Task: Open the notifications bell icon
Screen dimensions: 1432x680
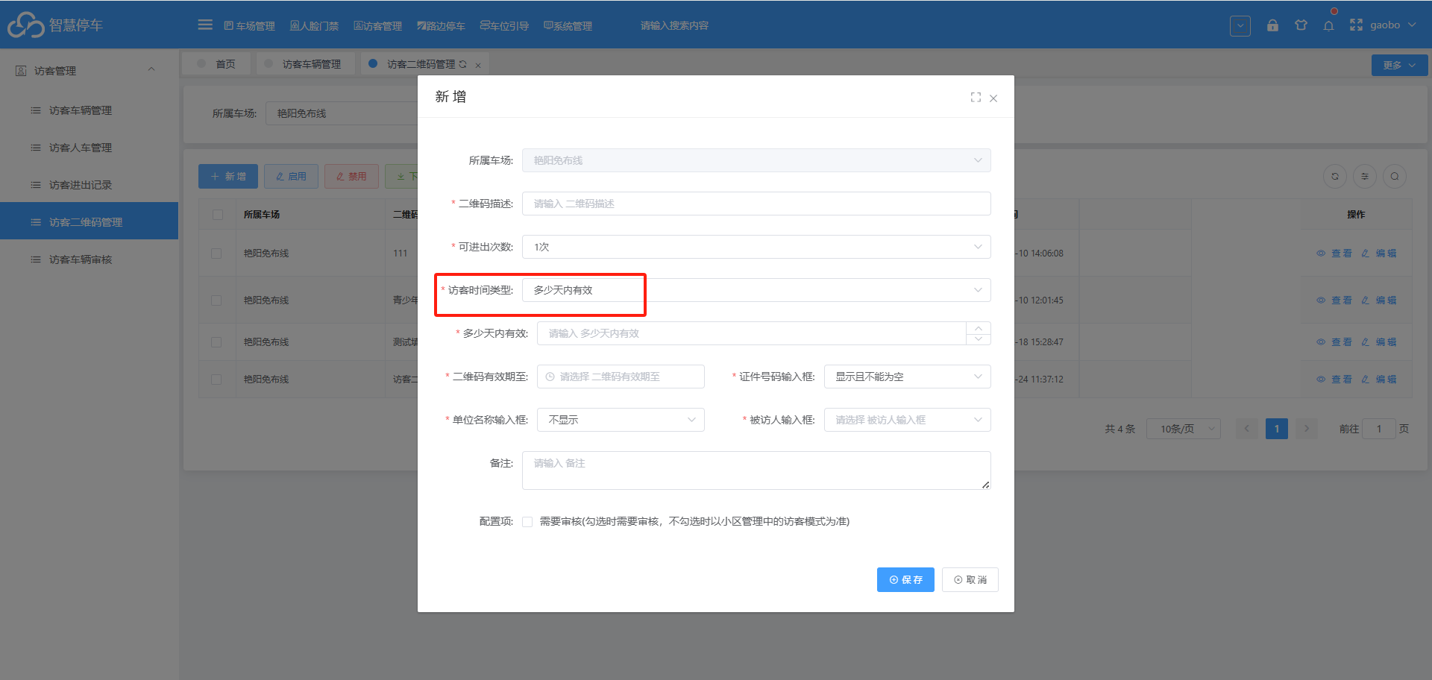Action: [1328, 25]
